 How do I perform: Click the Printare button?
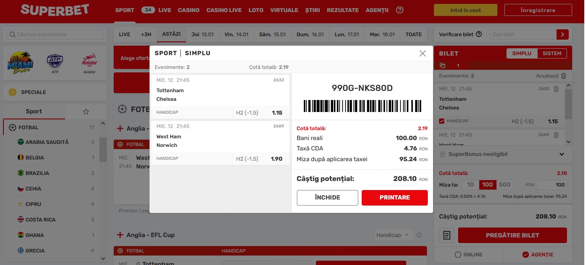point(395,198)
